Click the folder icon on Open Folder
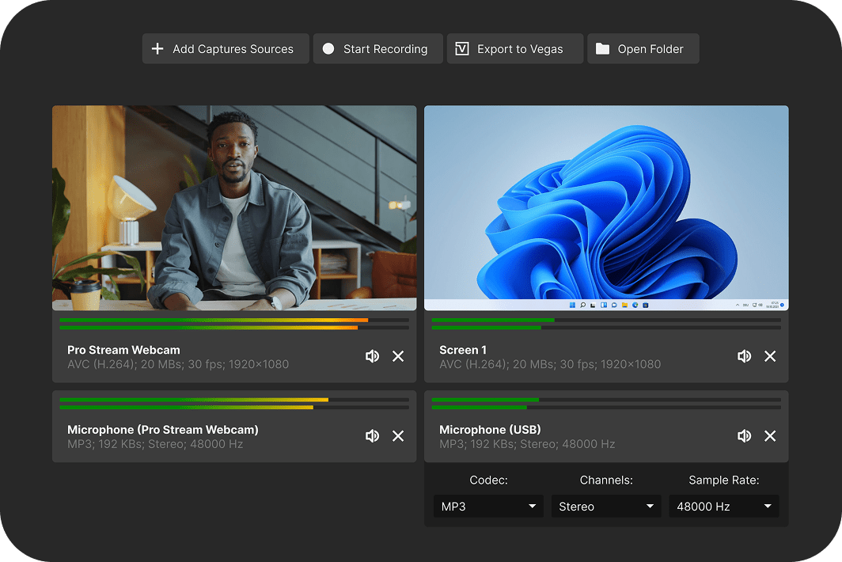Viewport: 842px width, 562px height. [x=602, y=49]
